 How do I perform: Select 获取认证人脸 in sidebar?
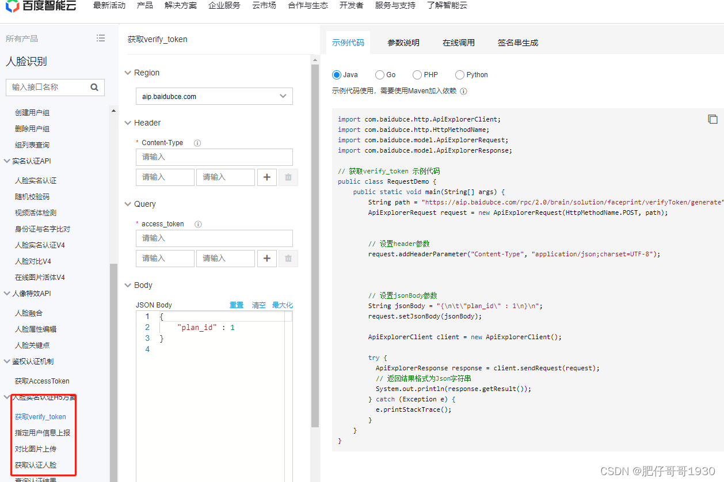click(36, 465)
